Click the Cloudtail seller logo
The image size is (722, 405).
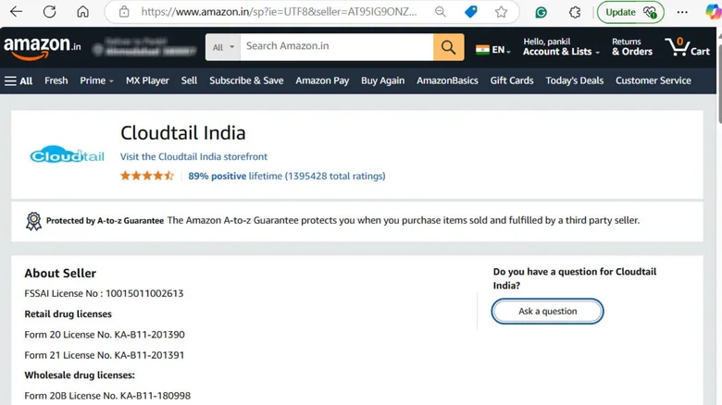[67, 155]
